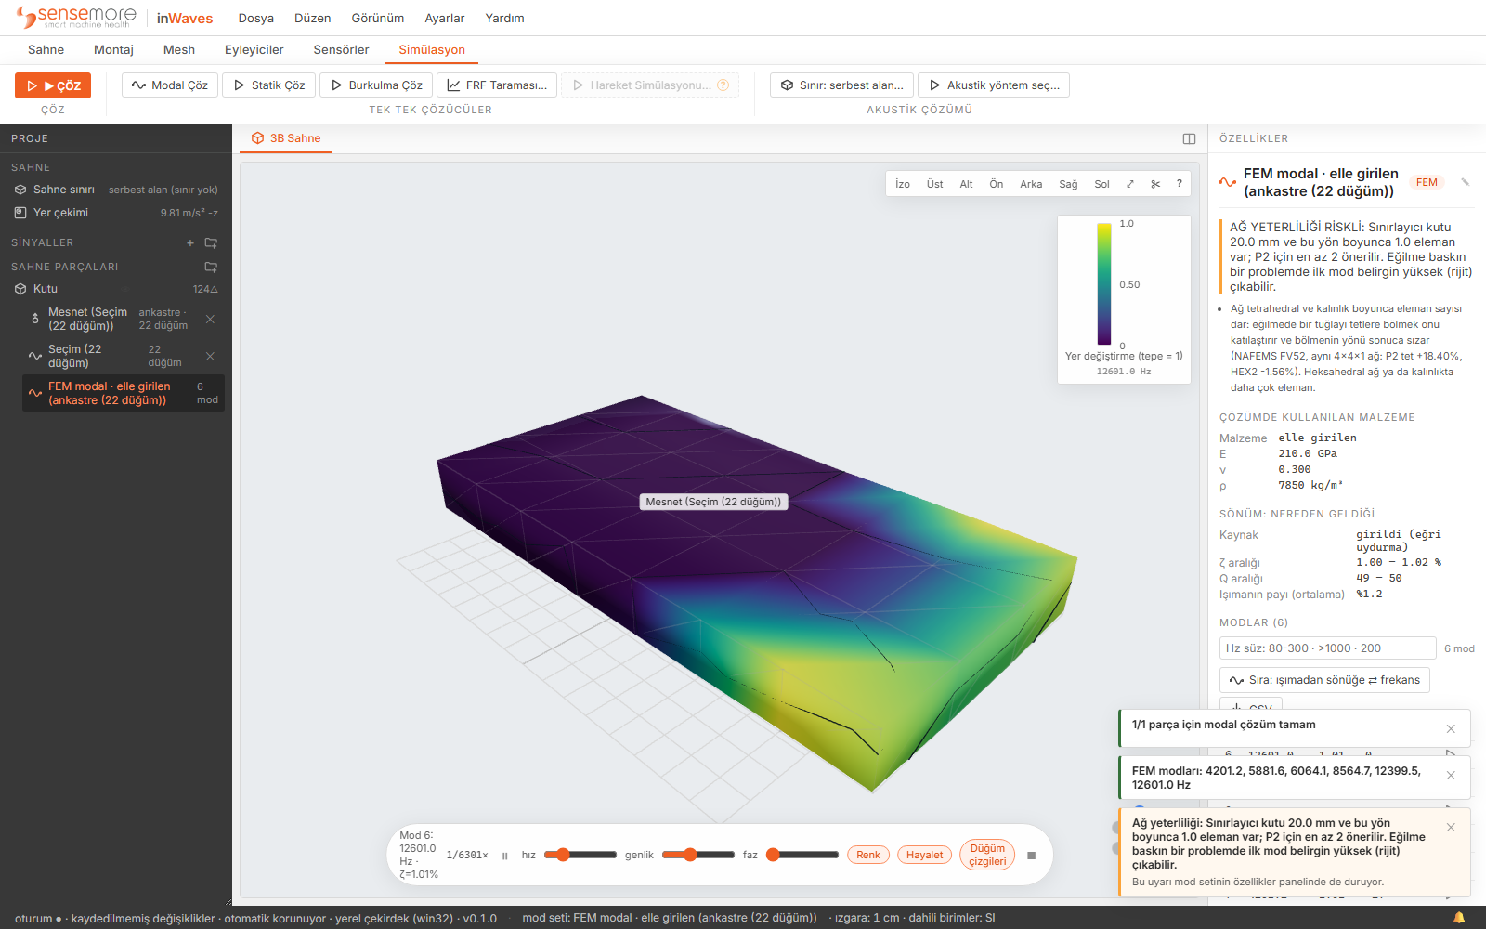This screenshot has height=929, width=1486.
Task: Click the scissors section-cut icon in viewport
Action: (1155, 184)
